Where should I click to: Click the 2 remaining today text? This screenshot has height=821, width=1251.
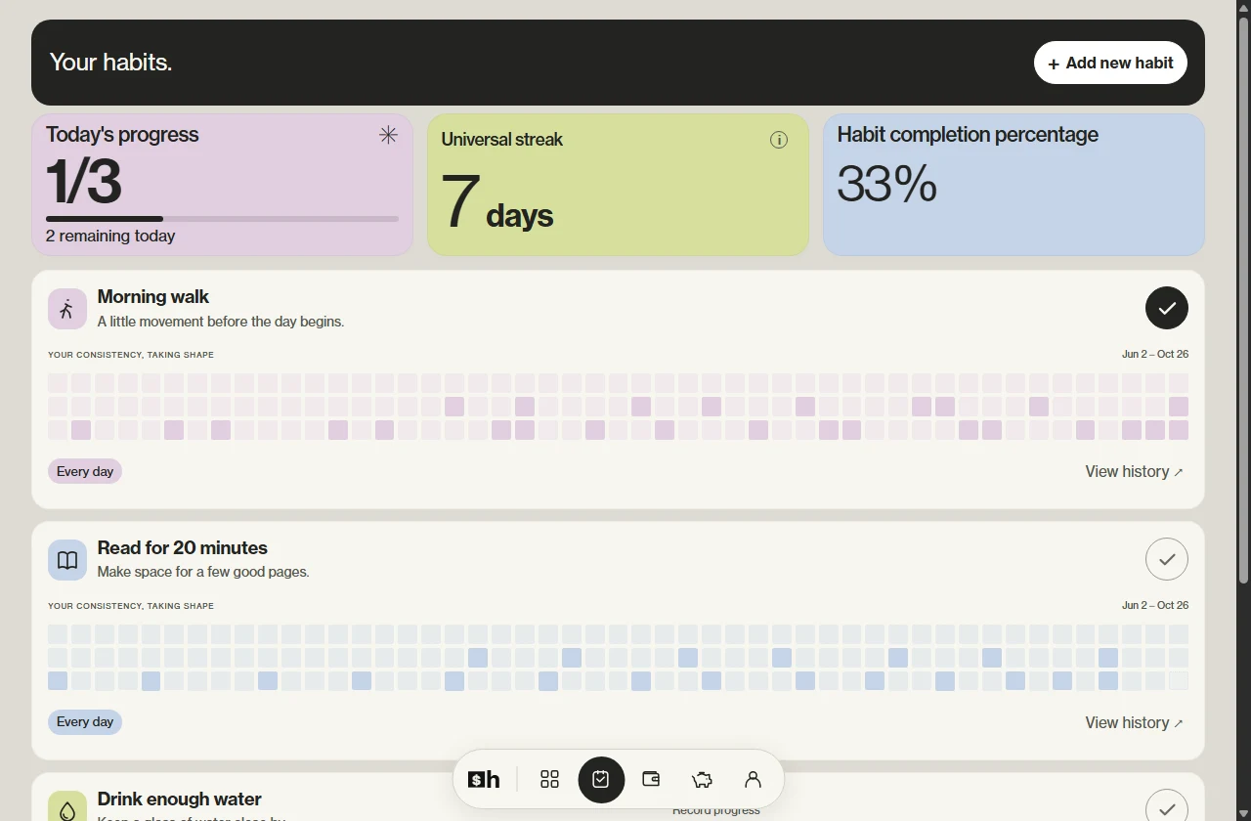tap(110, 236)
